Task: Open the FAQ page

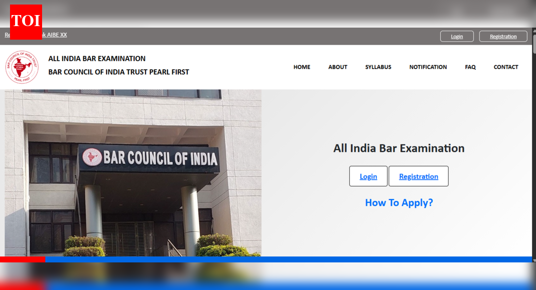Action: pos(470,67)
